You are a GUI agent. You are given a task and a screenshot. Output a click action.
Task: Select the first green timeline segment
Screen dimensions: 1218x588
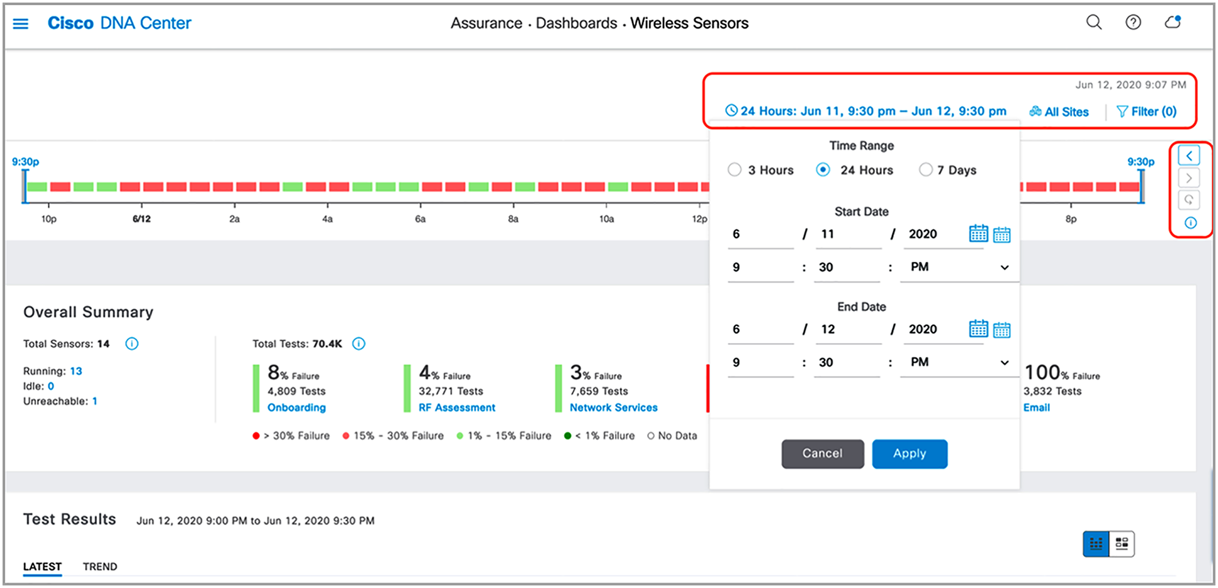37,187
